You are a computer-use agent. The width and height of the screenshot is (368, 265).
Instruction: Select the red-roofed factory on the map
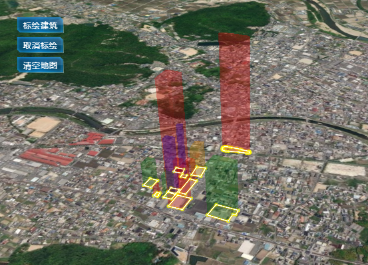(47, 157)
